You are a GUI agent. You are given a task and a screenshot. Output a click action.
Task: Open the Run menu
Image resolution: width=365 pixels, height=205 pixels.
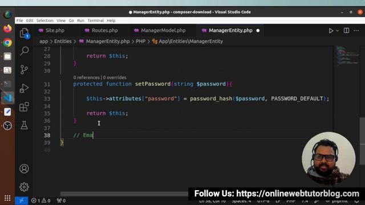(80, 20)
